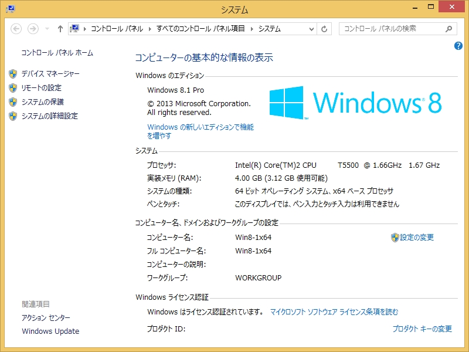This screenshot has width=469, height=352.
Task: Click the プロダクト ID: label
Action: point(166,329)
